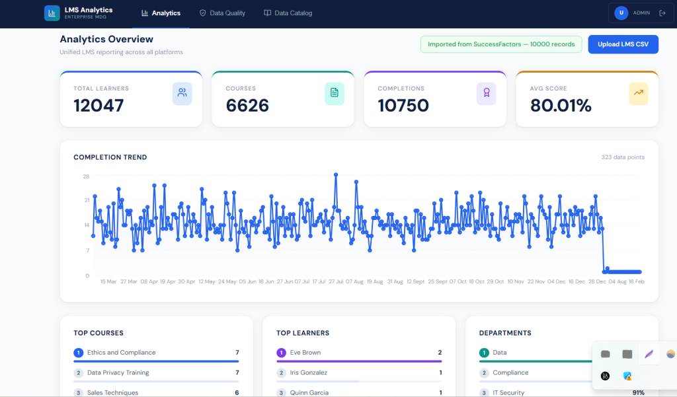Open the Windows Security shield tray icon
The height and width of the screenshot is (397, 677).
[x=627, y=376]
